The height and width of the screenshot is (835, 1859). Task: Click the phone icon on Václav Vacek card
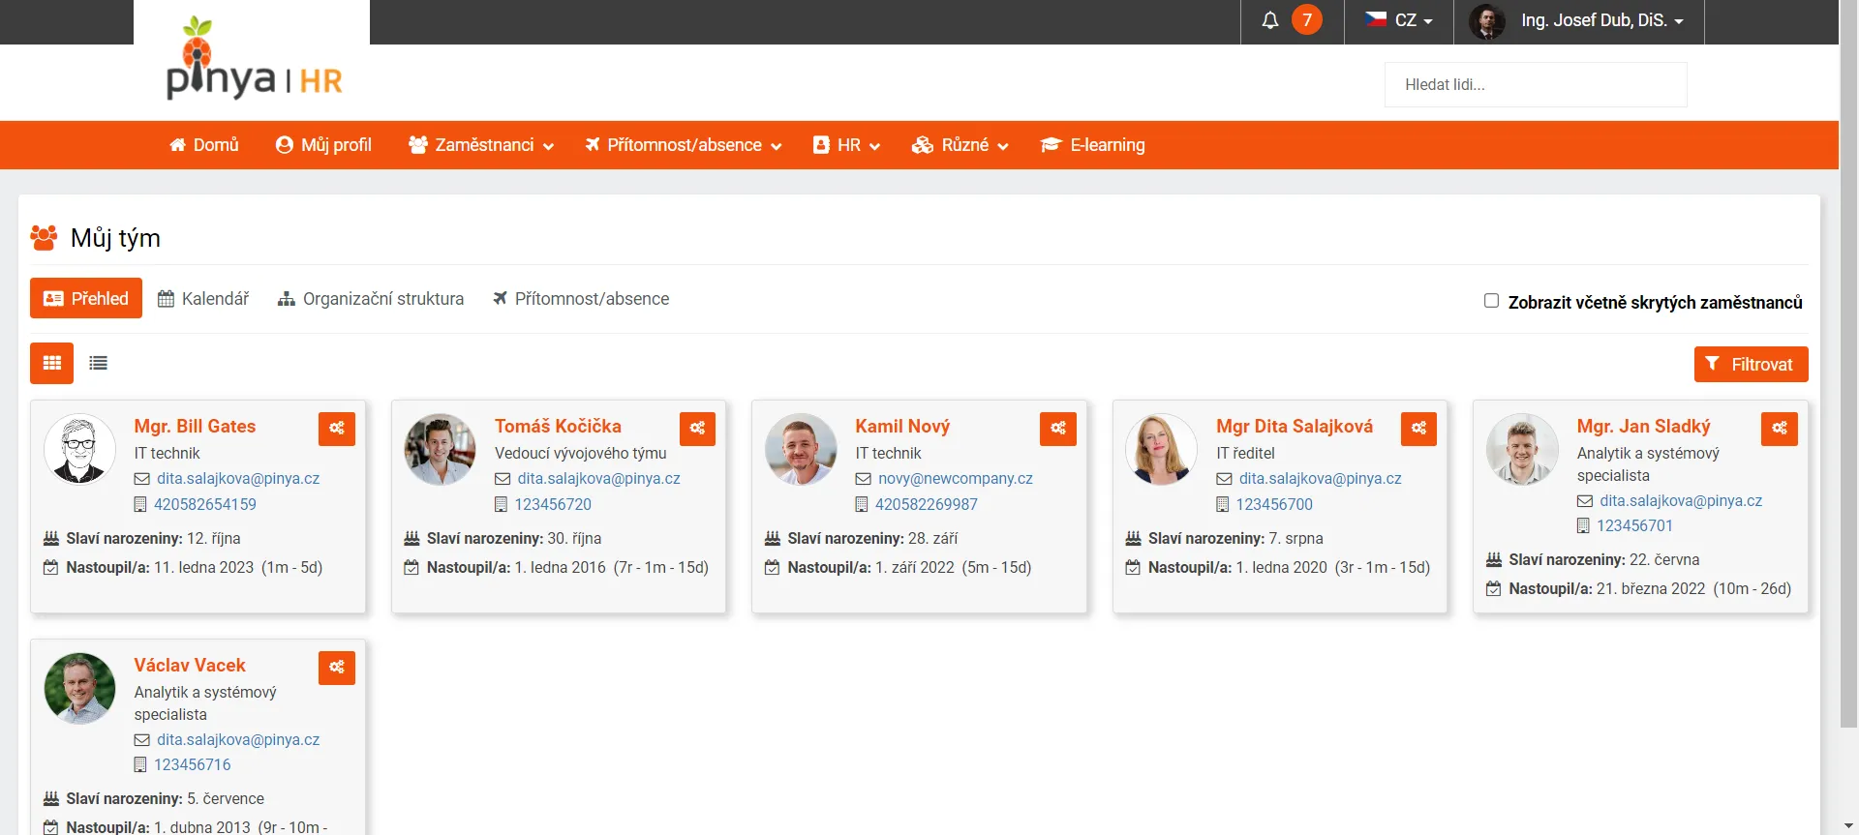[x=140, y=765]
